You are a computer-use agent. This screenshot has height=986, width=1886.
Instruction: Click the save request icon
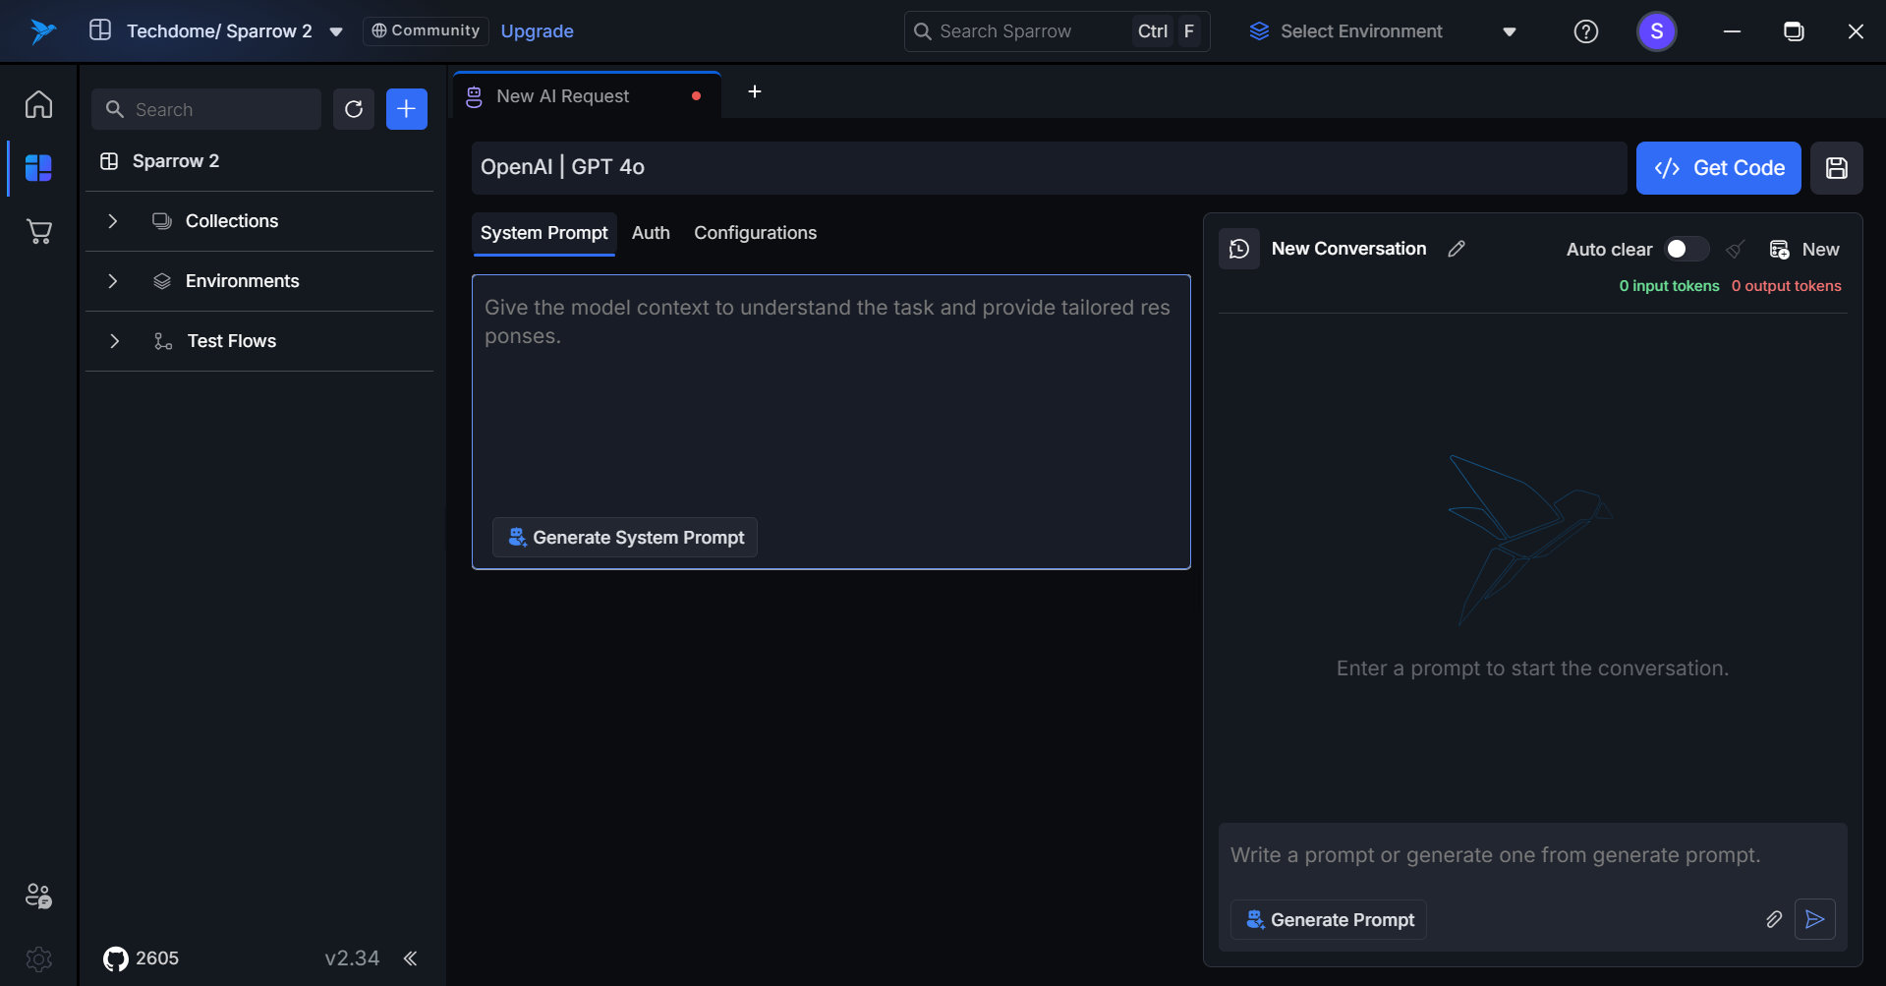point(1836,168)
